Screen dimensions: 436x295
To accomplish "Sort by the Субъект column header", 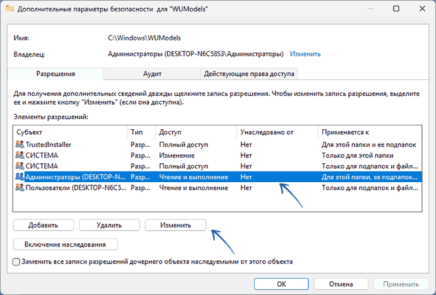I will pyautogui.click(x=70, y=133).
